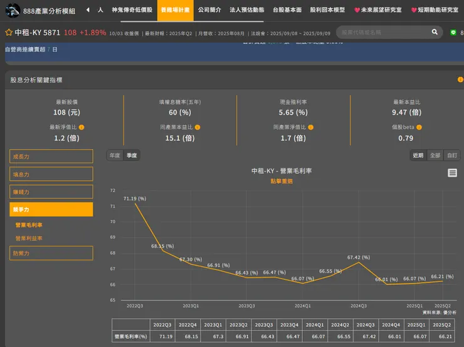Open the 股利回本模型 tab
464x347 pixels.
point(327,10)
